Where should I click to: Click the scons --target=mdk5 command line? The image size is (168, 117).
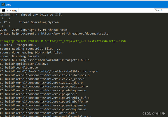20,45
